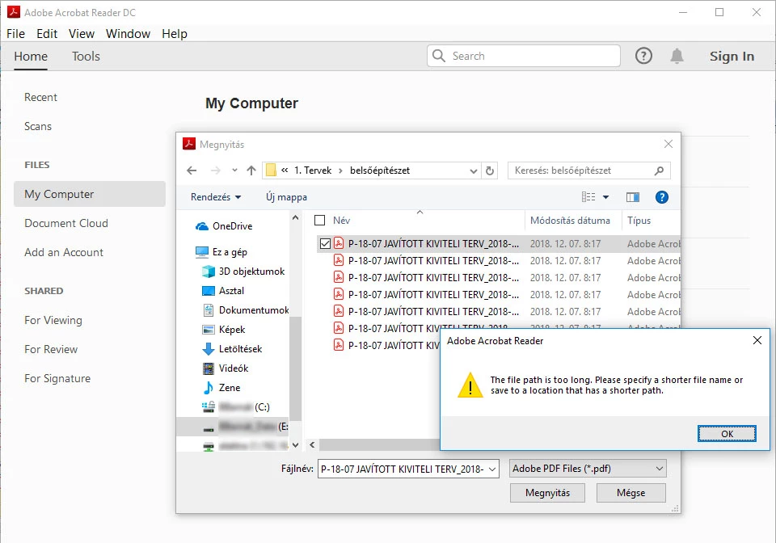The width and height of the screenshot is (776, 543).
Task: Open the View menu
Action: coord(82,34)
